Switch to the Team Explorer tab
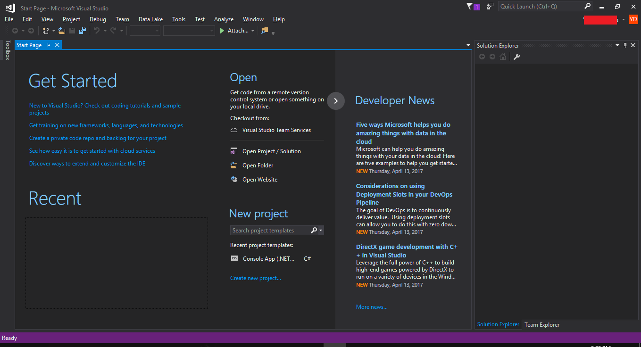The image size is (641, 347). point(542,324)
